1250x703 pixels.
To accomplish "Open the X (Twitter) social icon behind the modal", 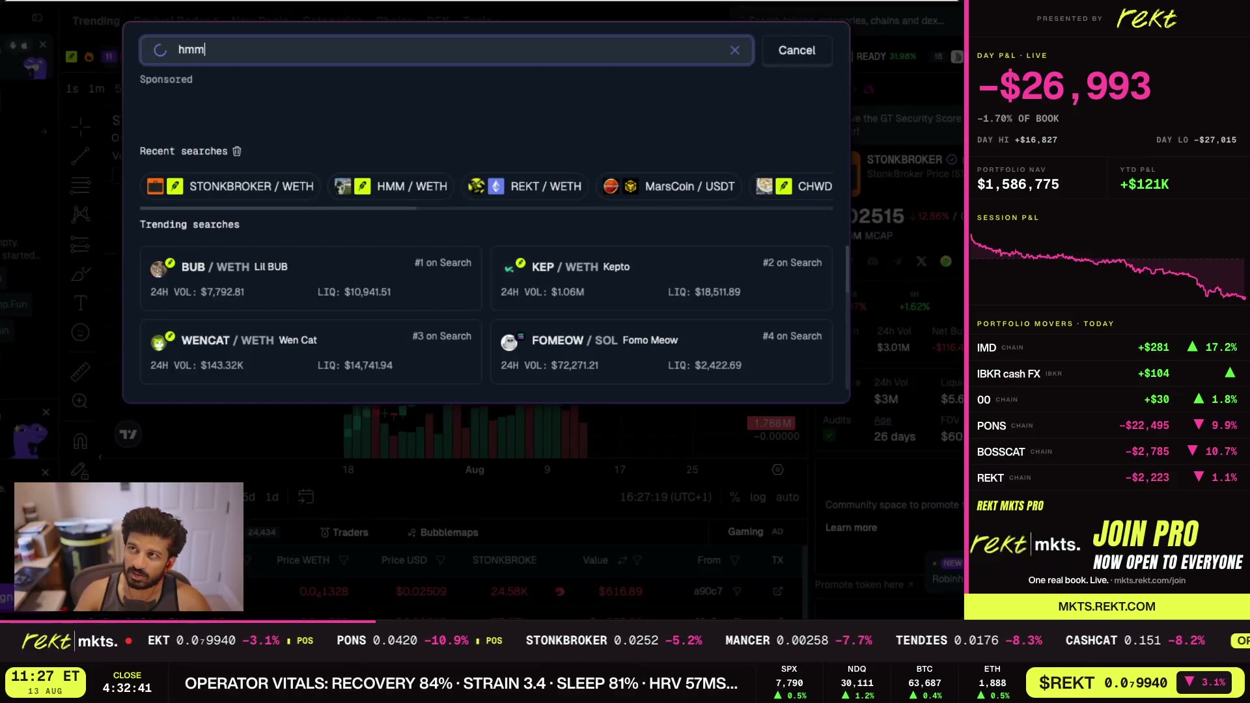I will [921, 261].
